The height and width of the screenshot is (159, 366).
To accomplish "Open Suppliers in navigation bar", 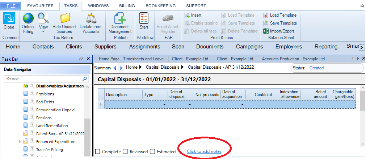I will tap(105, 47).
